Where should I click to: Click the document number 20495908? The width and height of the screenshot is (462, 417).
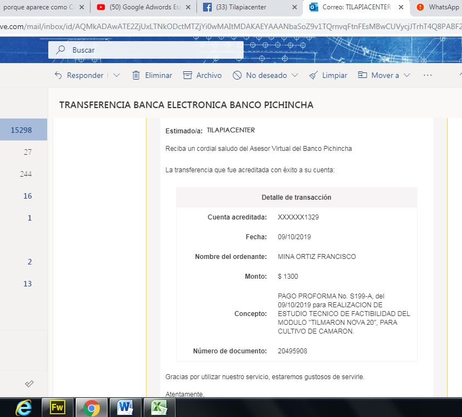click(292, 351)
